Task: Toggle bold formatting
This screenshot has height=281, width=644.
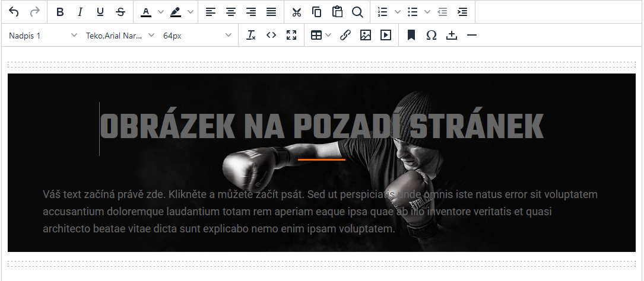Action: (60, 12)
